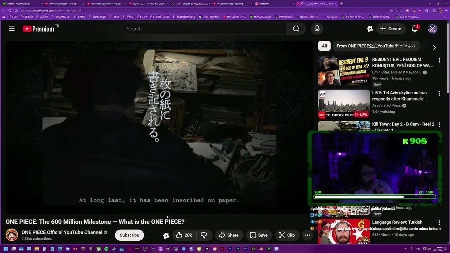Open the STREAM bookmarks folder
Screen dimensions: 450x253
(27, 17)
